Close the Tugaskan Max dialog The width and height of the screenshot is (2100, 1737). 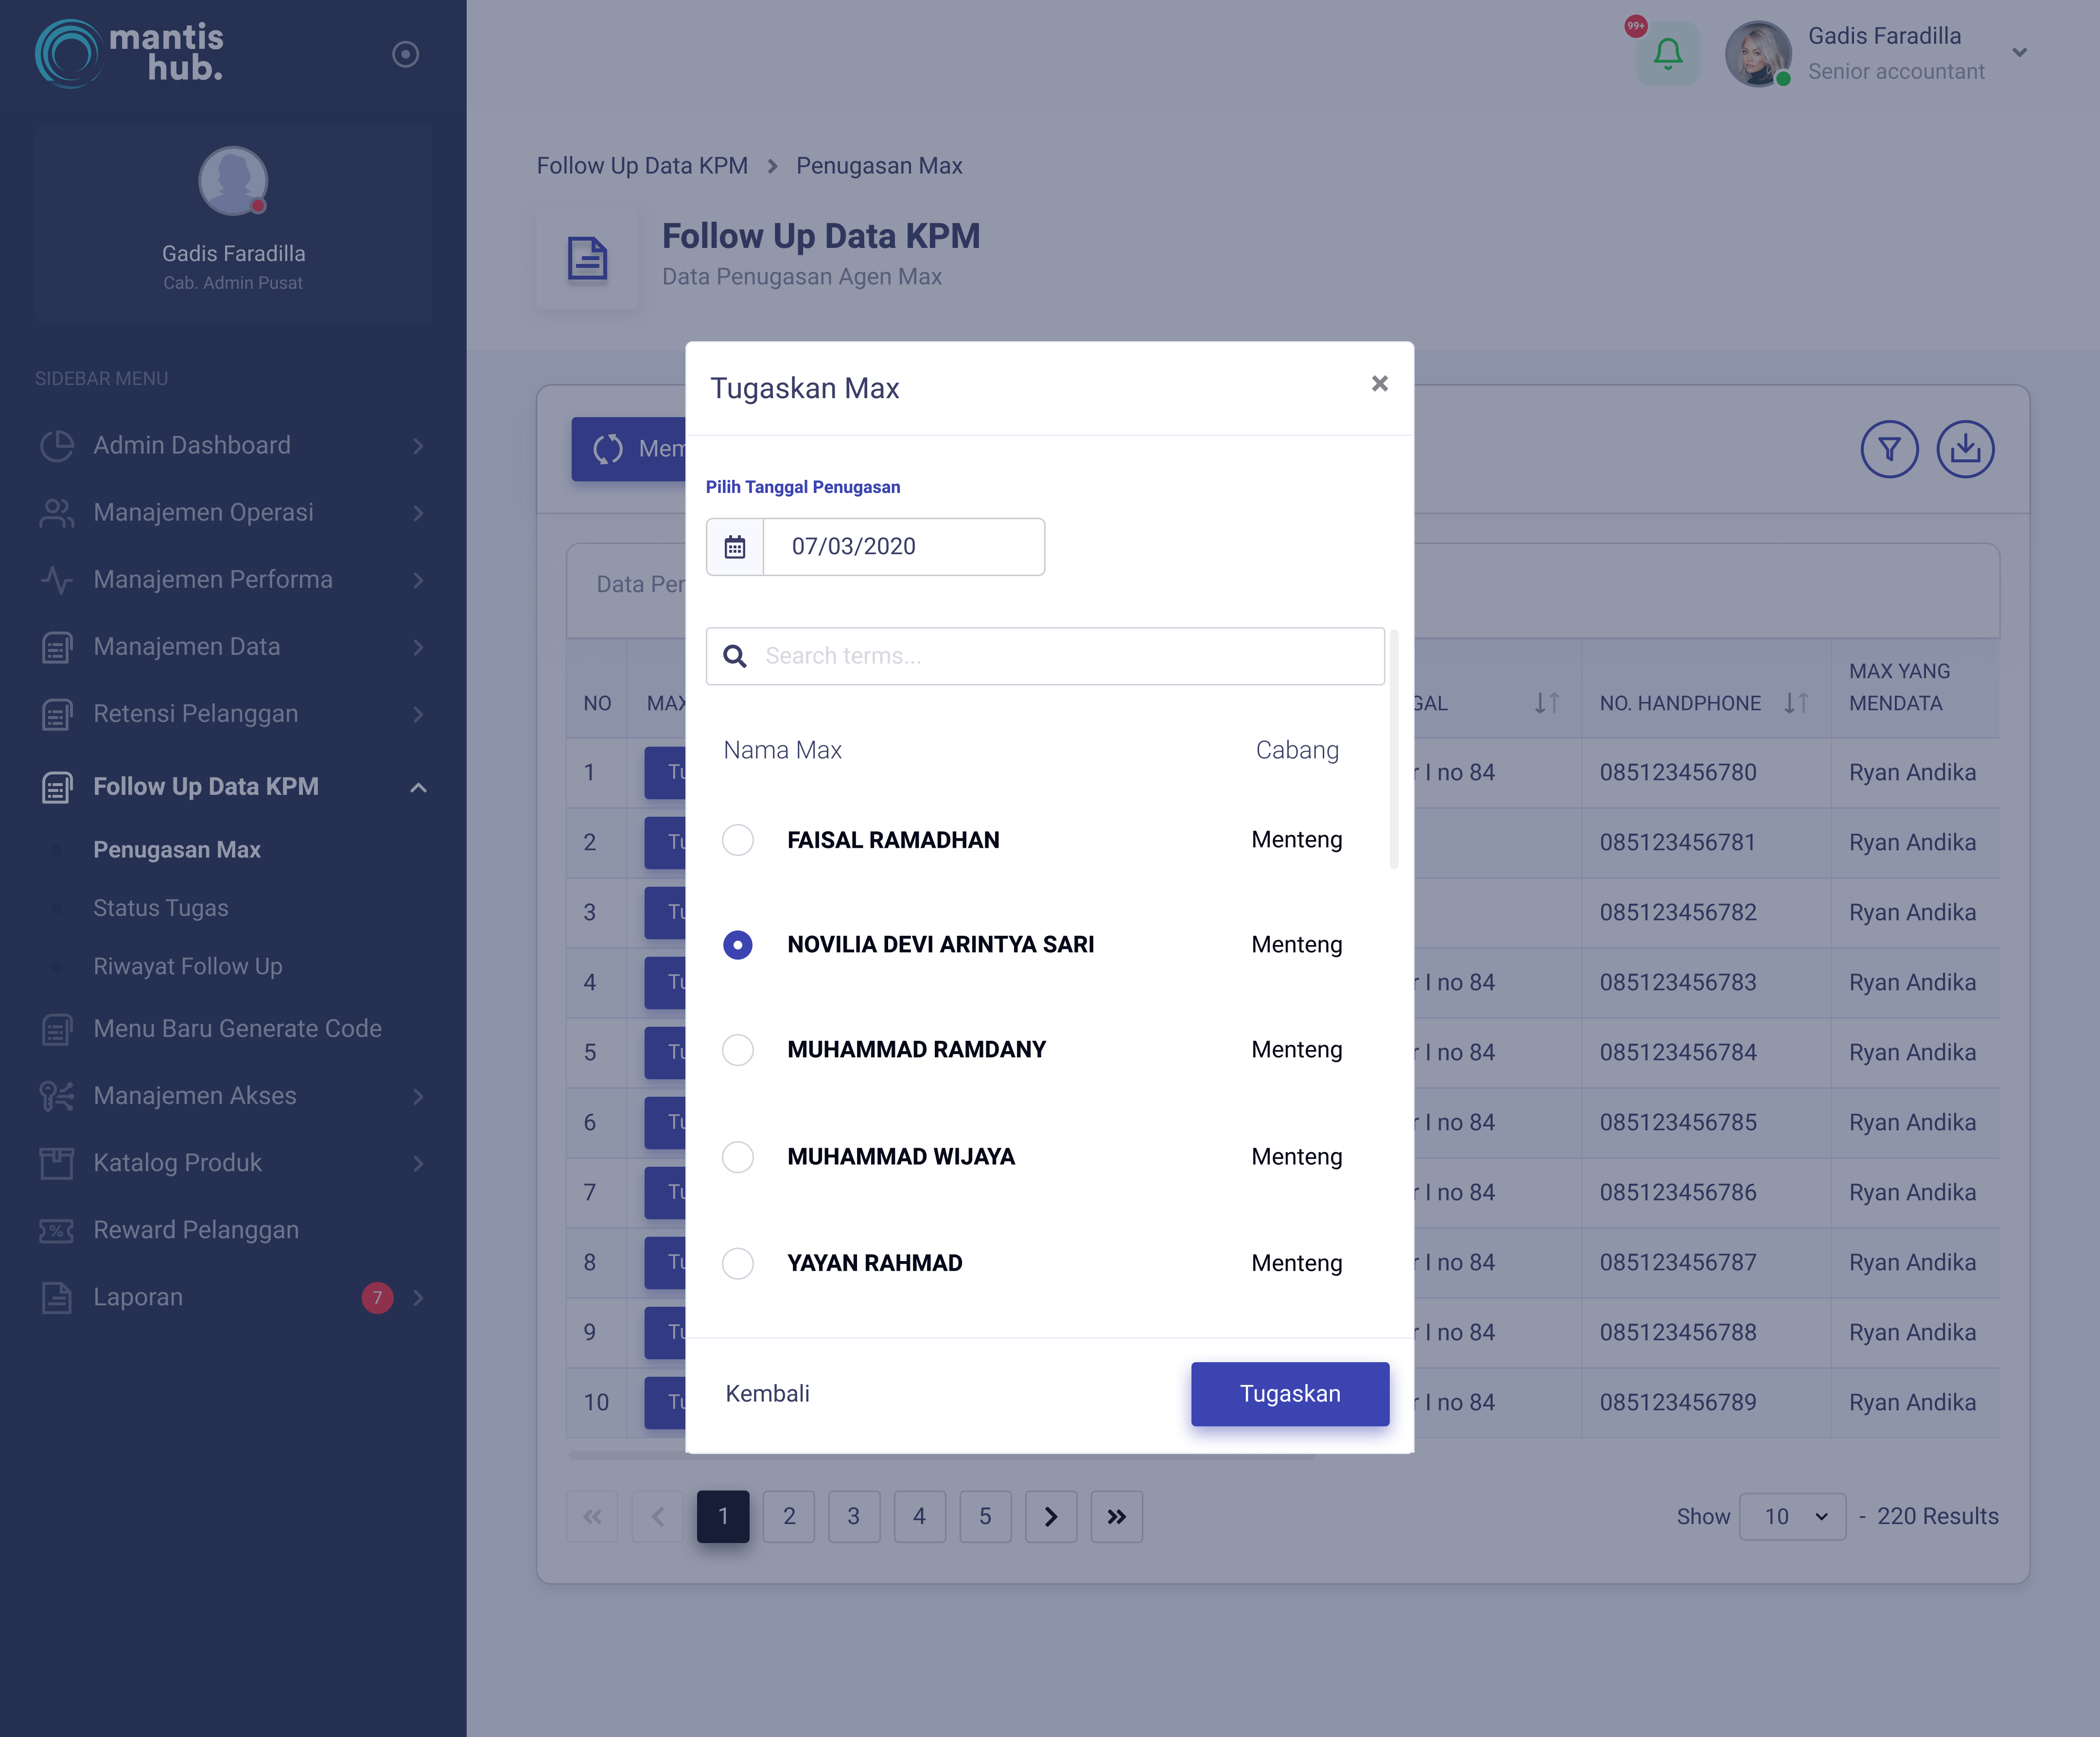[x=1379, y=384]
